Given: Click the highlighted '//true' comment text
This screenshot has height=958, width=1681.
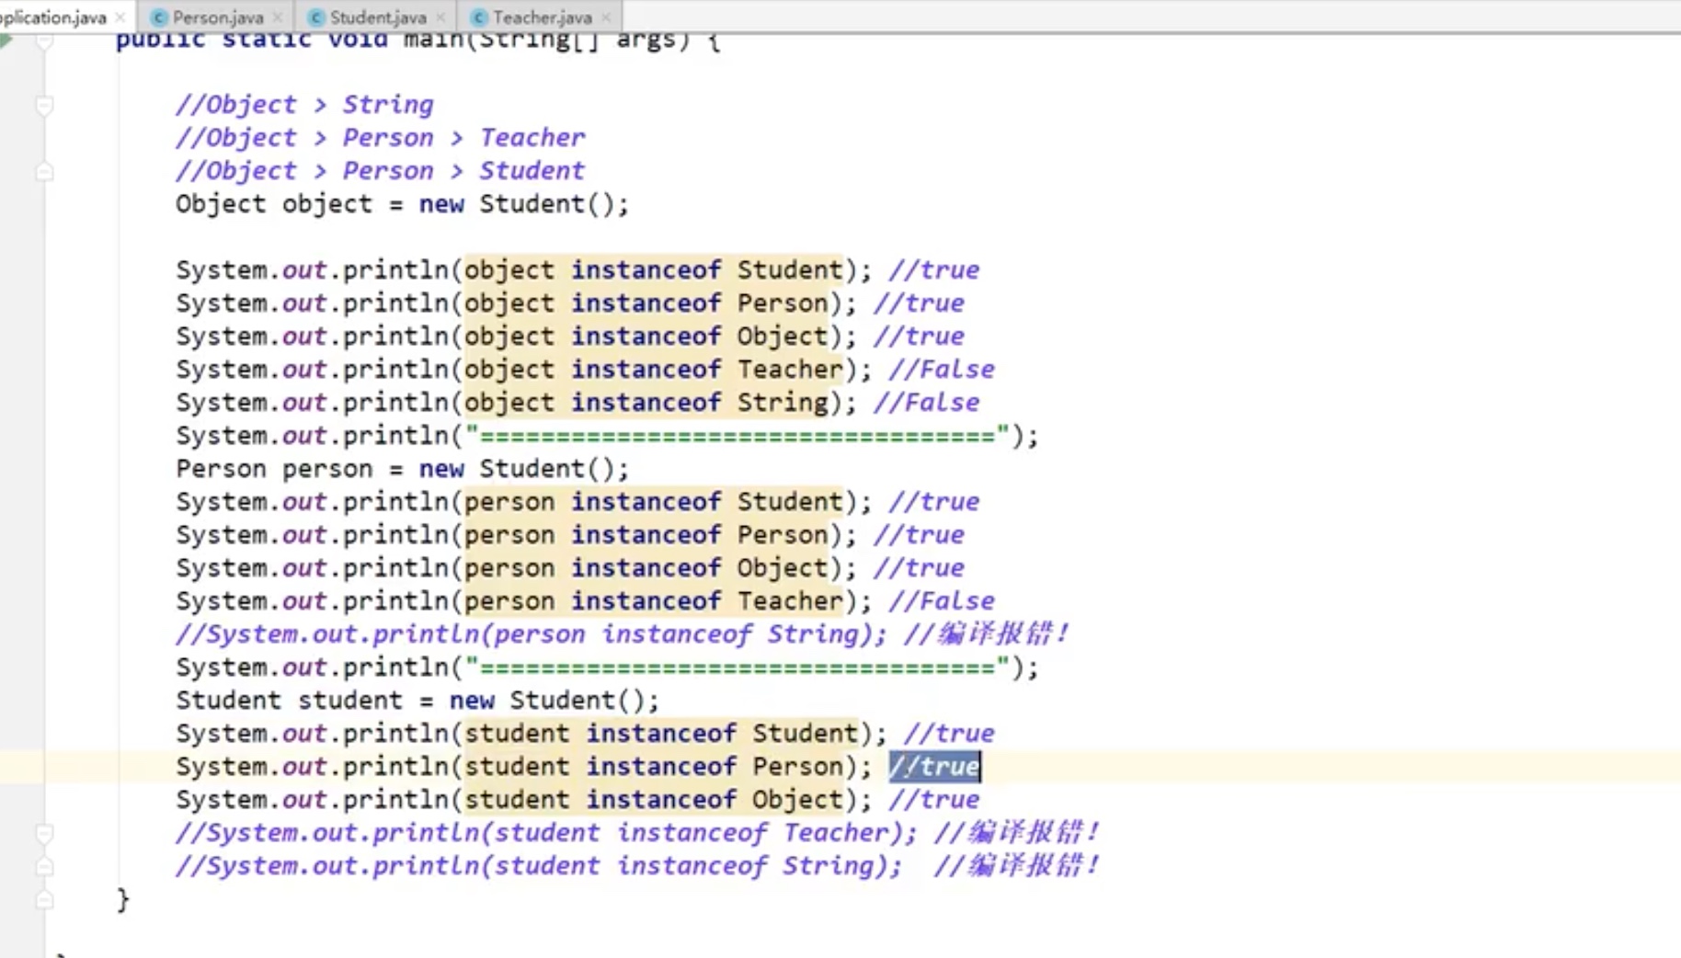Looking at the screenshot, I should pyautogui.click(x=934, y=767).
